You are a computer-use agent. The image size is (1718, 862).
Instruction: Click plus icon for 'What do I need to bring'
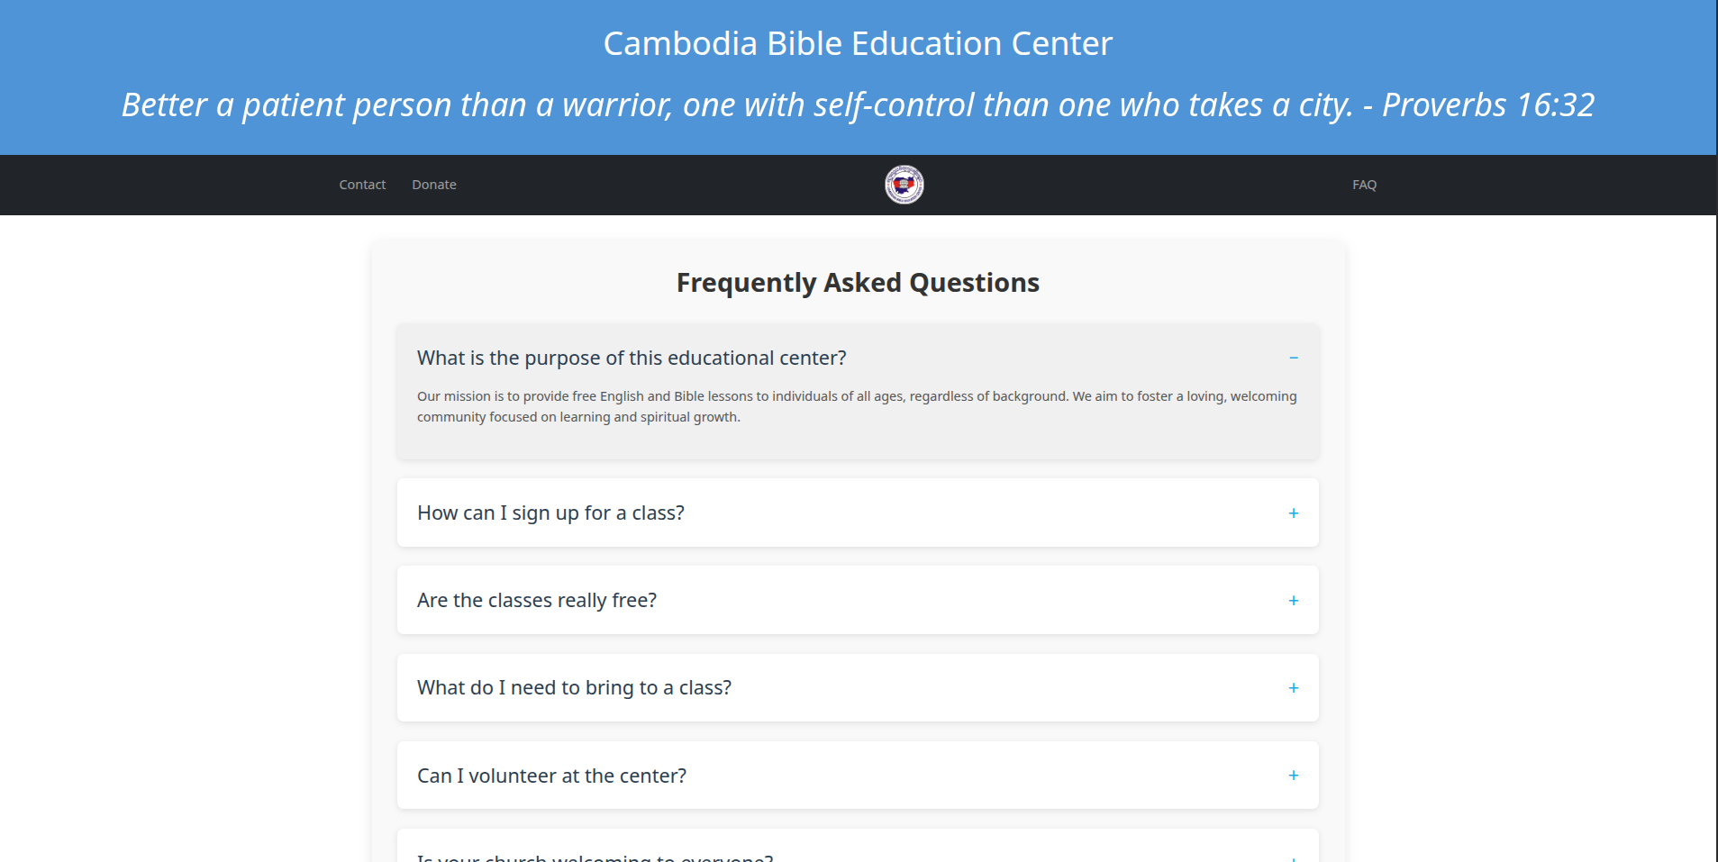[1293, 688]
